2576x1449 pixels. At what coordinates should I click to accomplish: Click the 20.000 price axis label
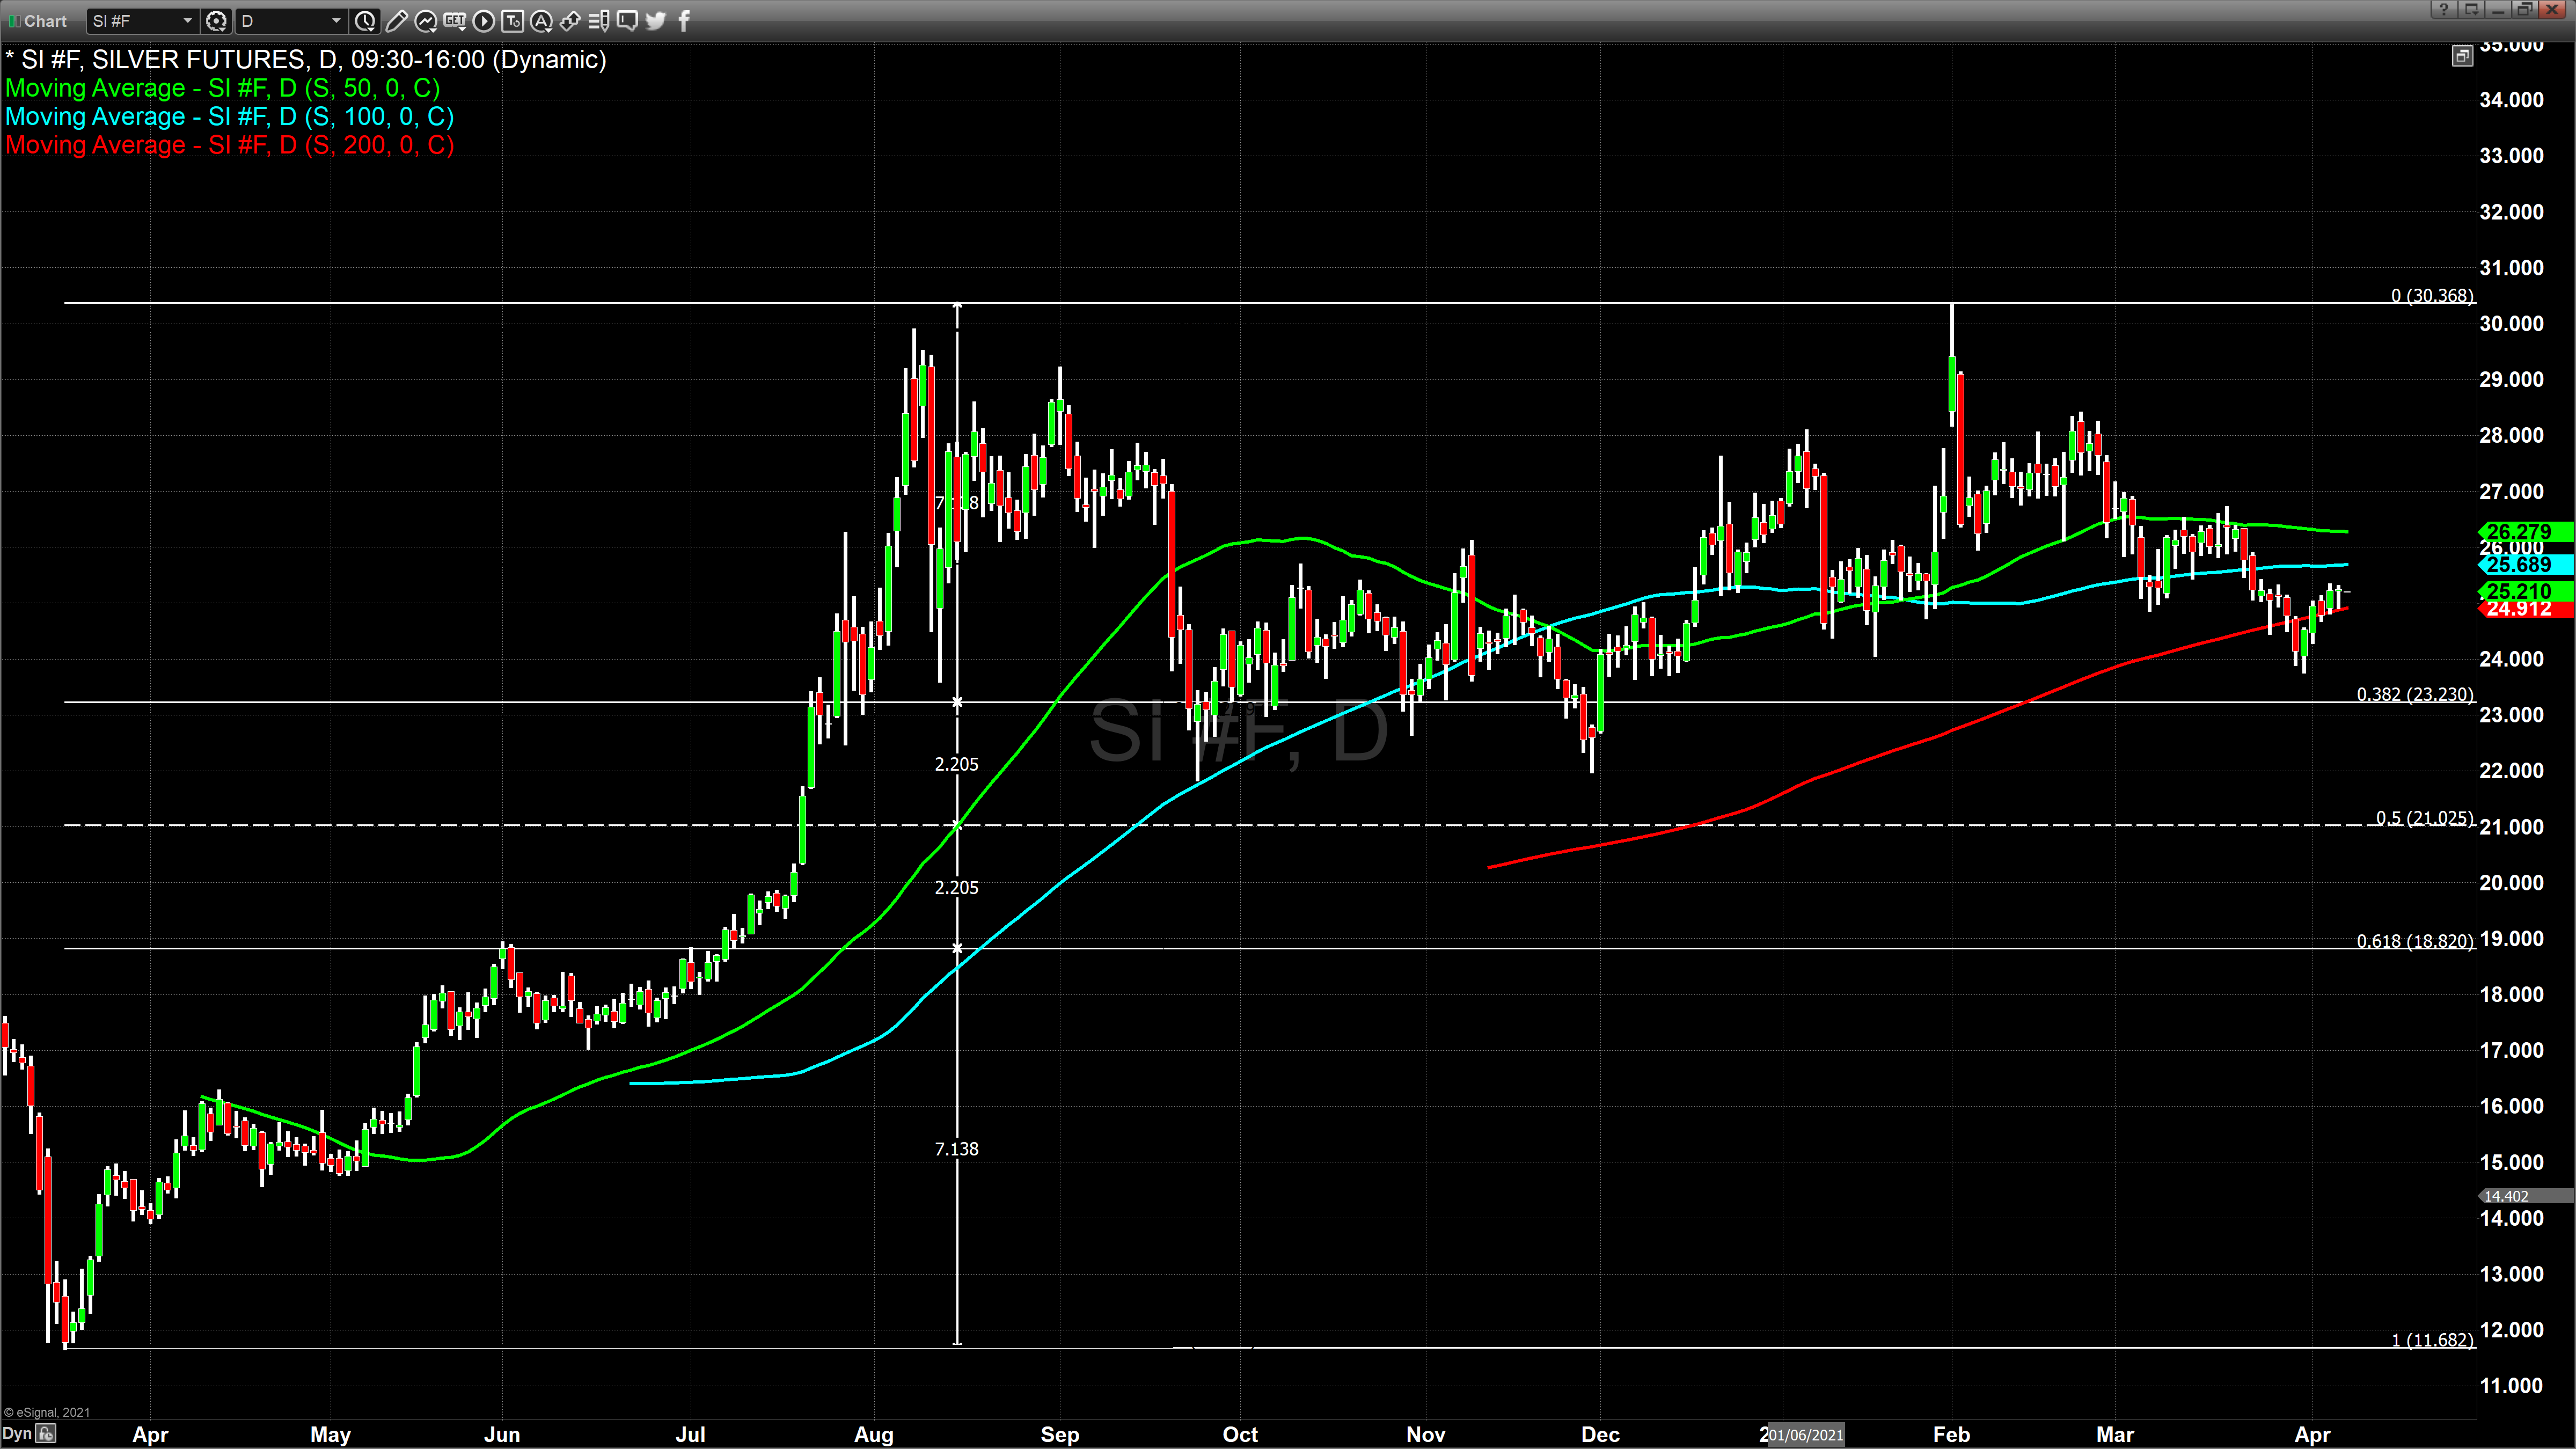click(2511, 882)
